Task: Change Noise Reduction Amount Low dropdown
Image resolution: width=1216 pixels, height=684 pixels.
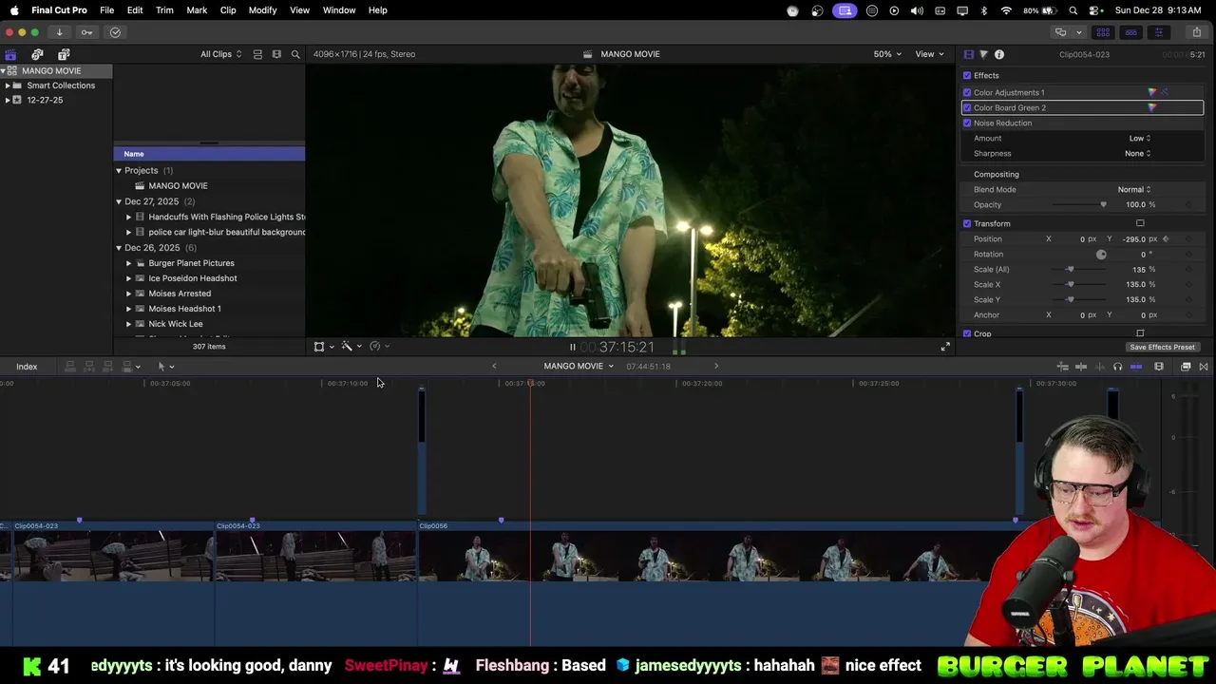Action: pos(1139,138)
